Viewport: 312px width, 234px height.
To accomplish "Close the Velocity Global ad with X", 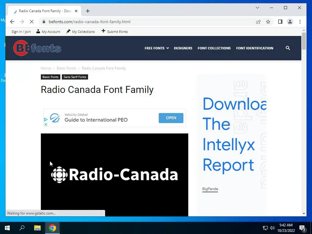I will tap(46, 124).
